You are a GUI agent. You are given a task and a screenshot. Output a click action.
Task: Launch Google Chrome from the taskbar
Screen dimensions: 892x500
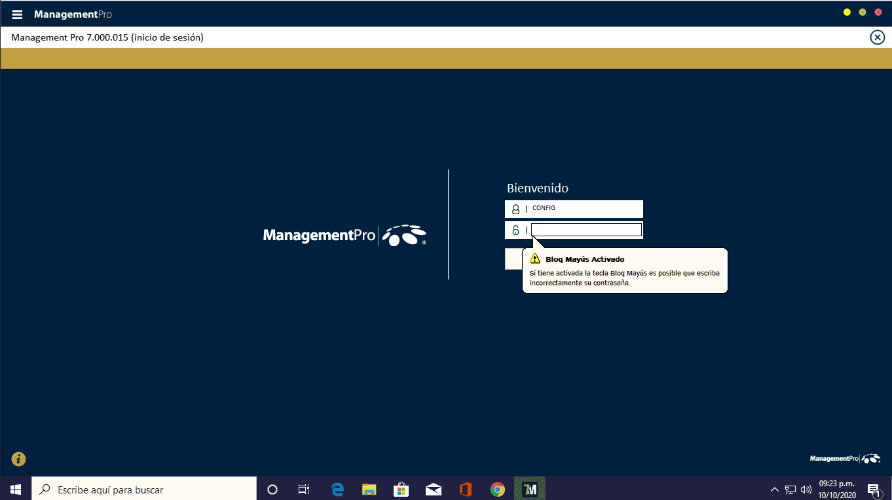click(498, 490)
